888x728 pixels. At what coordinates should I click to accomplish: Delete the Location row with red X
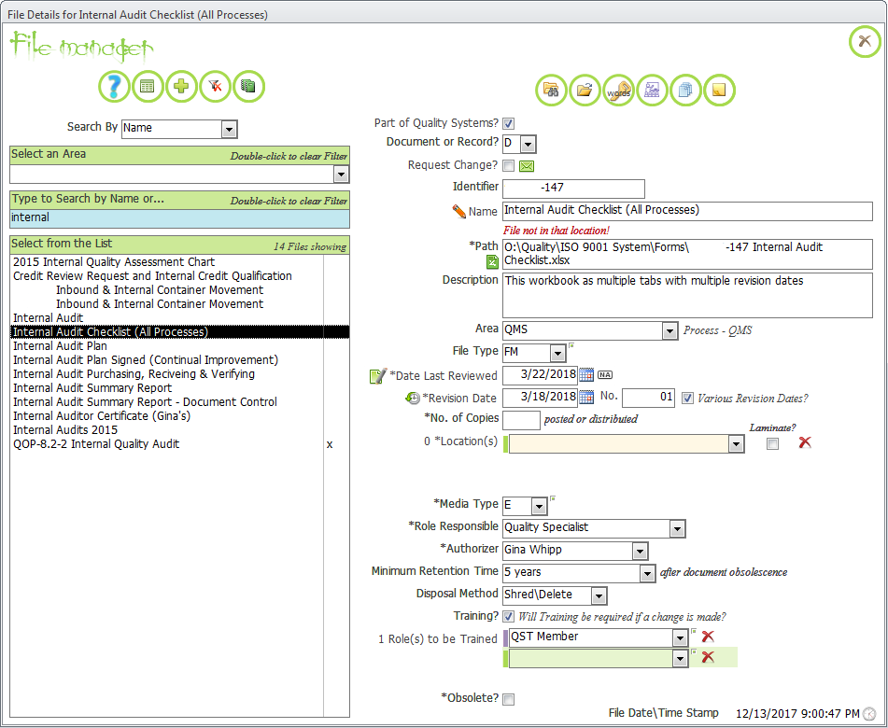[x=805, y=442]
